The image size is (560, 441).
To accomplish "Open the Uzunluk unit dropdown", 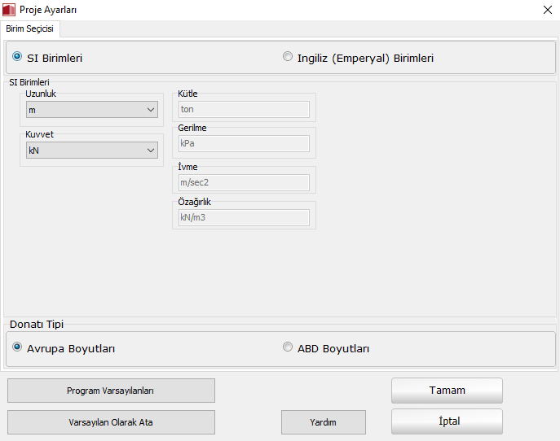I will 92,109.
